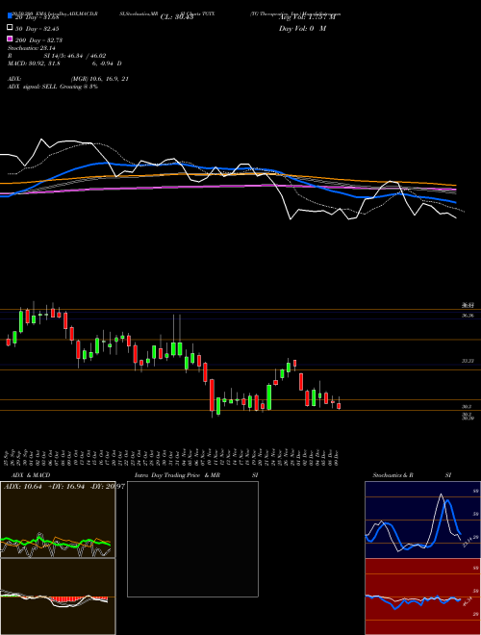Viewport: 481px width, 635px height.
Task: Click the 33.33 price axis label
Action: point(468,361)
